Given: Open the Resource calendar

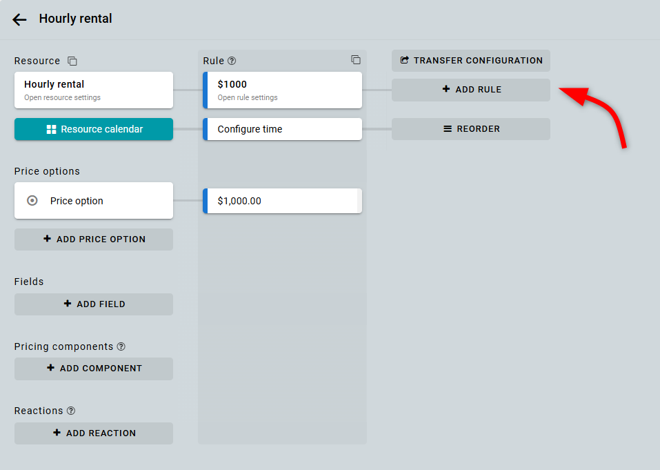Looking at the screenshot, I should coord(94,129).
